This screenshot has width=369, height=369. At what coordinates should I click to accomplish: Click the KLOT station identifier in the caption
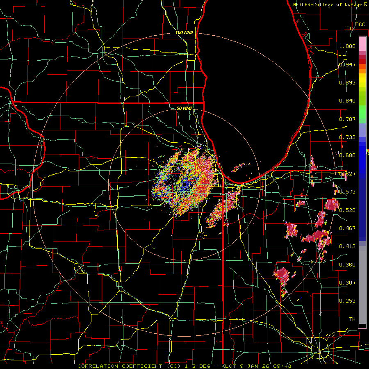click(229, 366)
